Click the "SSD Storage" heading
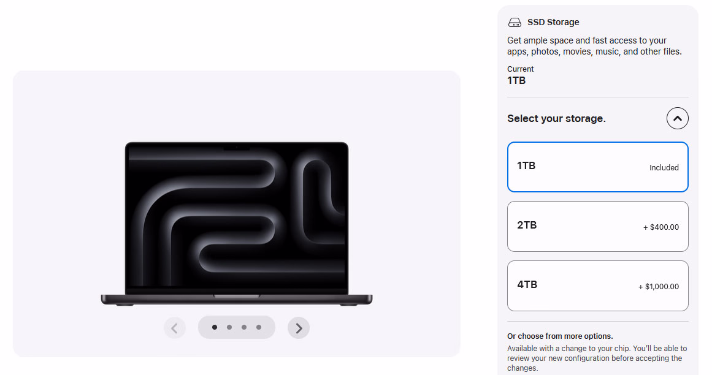 click(x=553, y=22)
